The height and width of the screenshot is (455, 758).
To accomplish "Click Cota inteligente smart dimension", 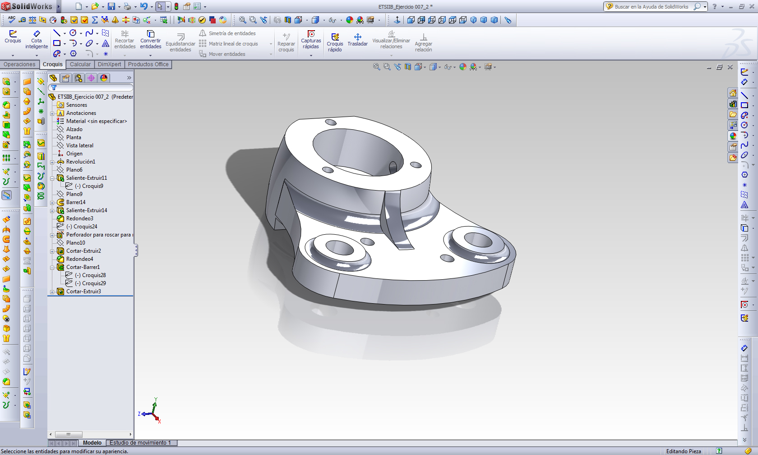I will click(37, 40).
